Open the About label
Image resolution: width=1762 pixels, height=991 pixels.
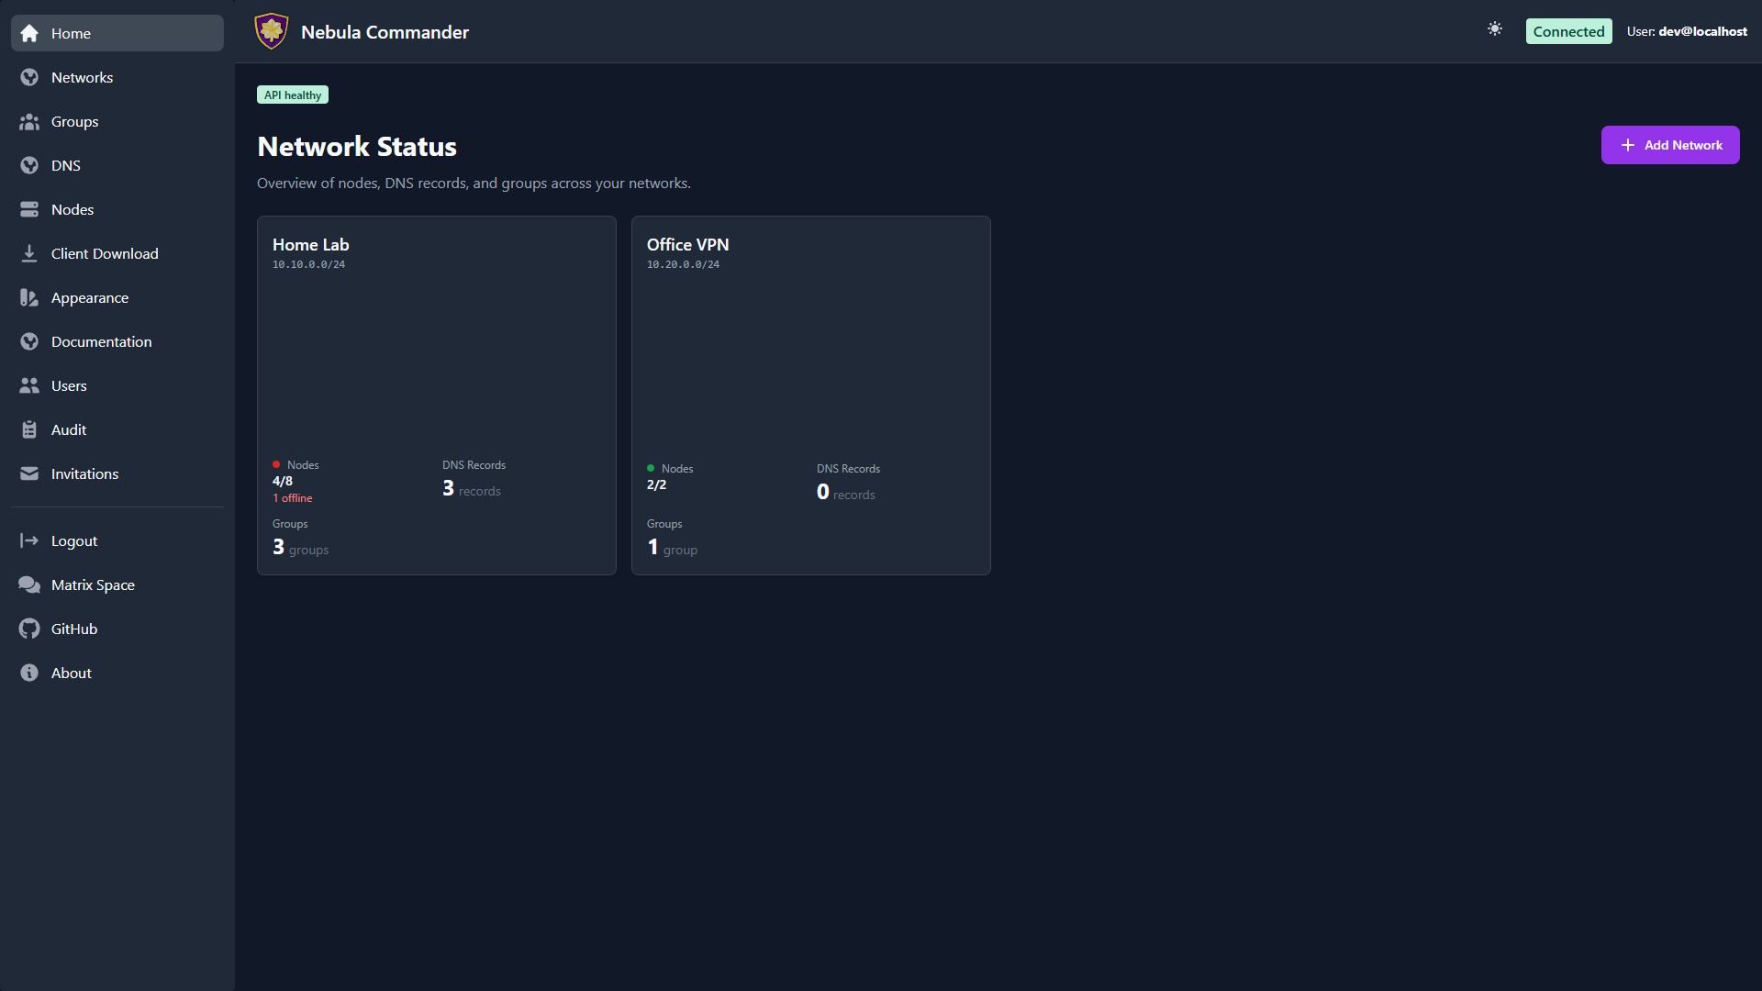click(72, 673)
